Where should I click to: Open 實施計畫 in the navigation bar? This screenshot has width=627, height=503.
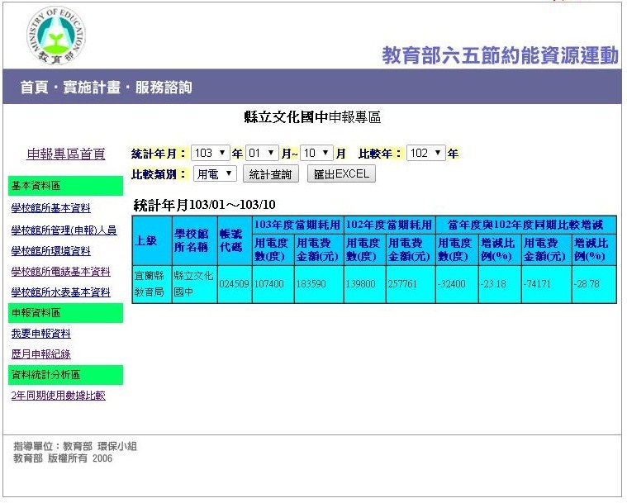(x=89, y=88)
